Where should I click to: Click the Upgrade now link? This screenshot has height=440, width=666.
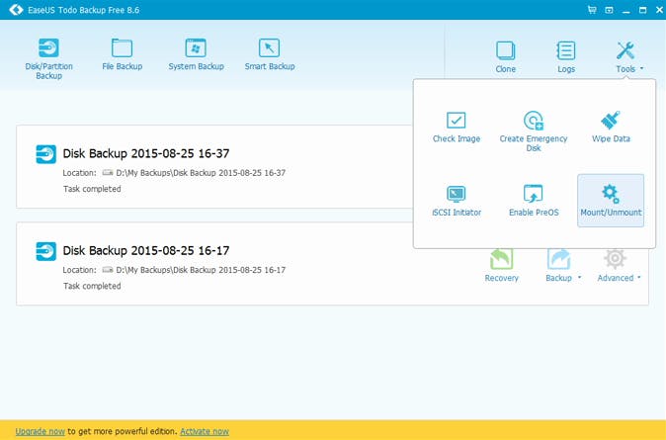click(40, 431)
